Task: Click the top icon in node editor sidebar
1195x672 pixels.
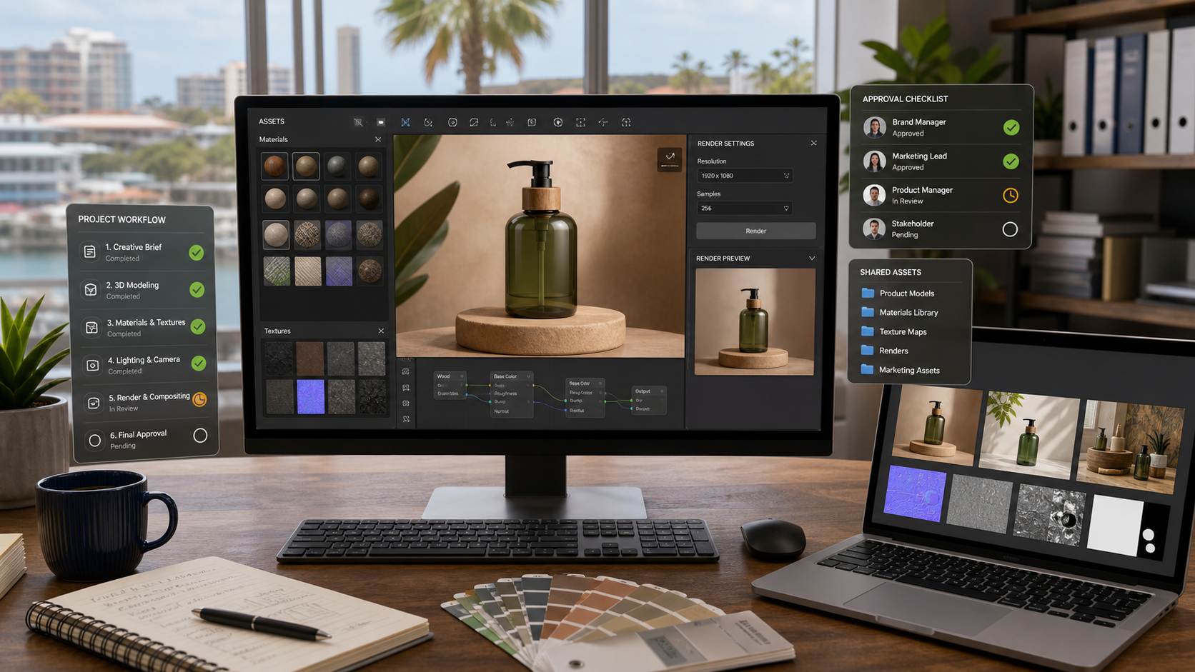Action: pos(406,371)
